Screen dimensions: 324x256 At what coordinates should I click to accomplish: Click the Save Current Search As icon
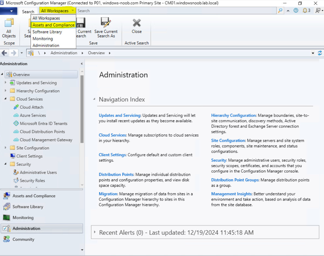point(106,22)
